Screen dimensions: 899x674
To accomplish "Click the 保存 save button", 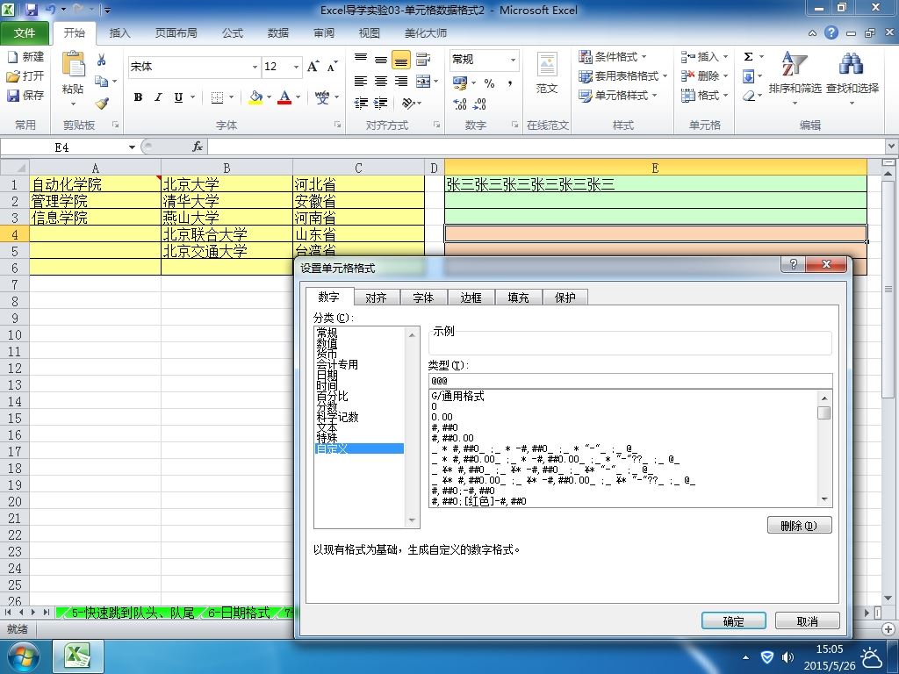I will pos(25,95).
